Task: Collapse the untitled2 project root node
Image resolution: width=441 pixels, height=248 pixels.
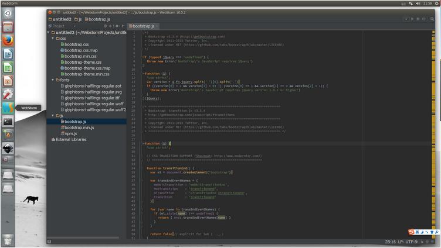Action: tap(49, 33)
